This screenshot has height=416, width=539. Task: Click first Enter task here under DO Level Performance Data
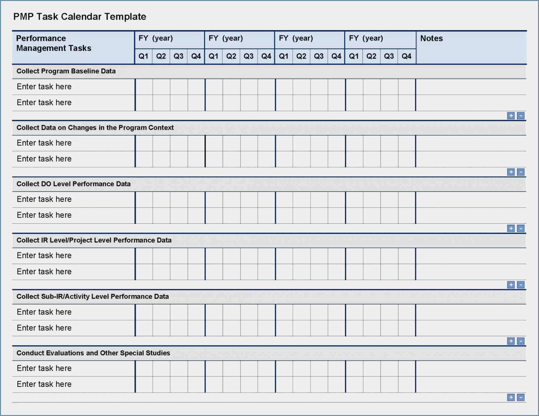(x=44, y=199)
